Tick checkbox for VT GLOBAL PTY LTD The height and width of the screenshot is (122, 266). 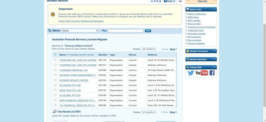point(55,95)
